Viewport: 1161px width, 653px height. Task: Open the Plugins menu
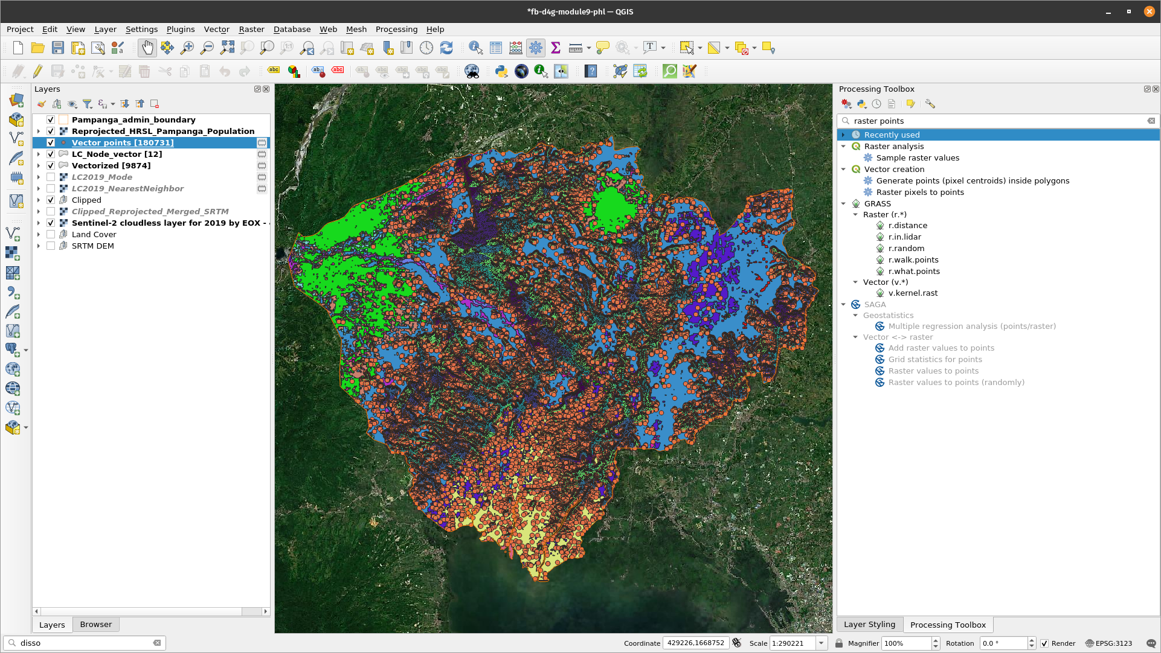point(180,29)
